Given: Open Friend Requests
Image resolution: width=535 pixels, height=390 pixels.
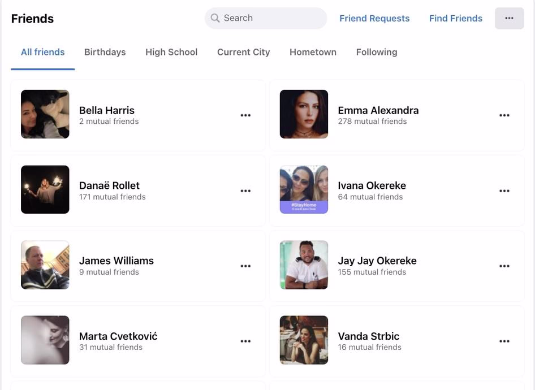Looking at the screenshot, I should point(374,18).
